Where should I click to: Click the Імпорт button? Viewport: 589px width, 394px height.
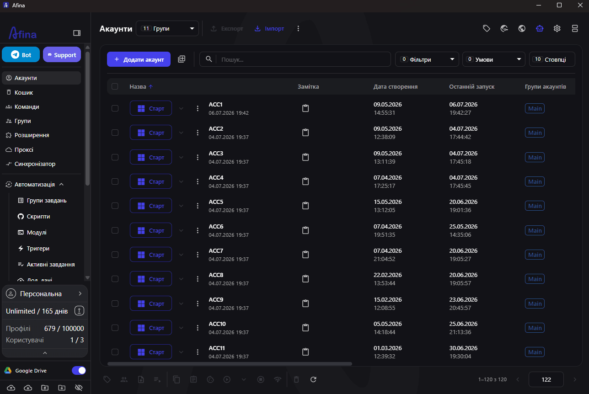(269, 28)
